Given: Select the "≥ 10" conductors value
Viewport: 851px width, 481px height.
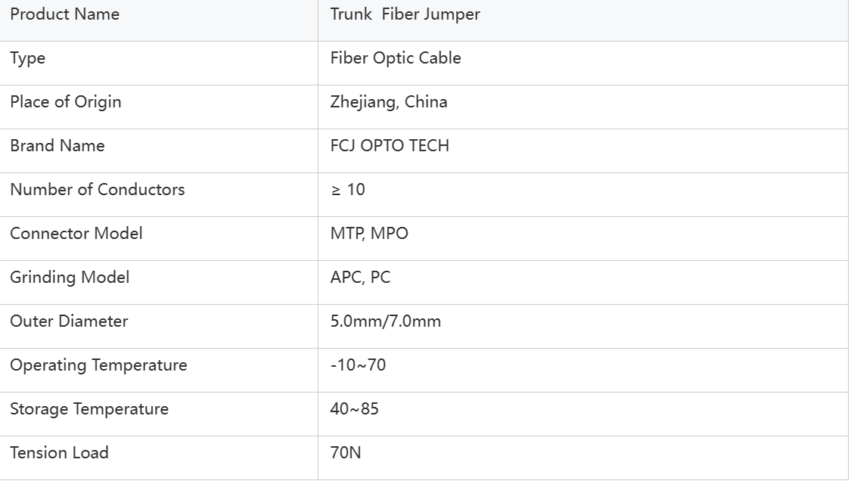Looking at the screenshot, I should [x=348, y=190].
